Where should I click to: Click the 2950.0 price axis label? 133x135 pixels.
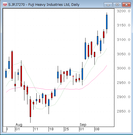point(124,83)
